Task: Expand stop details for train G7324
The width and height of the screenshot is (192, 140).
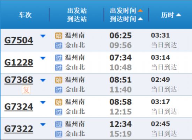Action: tap(43, 102)
